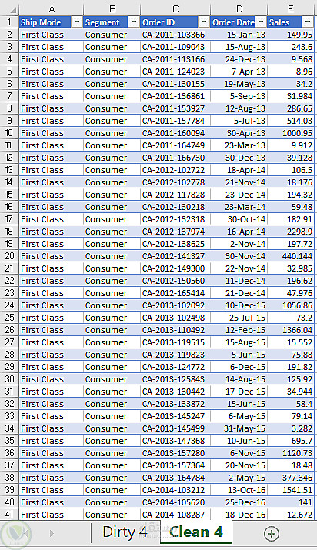The image size is (317, 550).
Task: Select column A header
Action: 52,8
